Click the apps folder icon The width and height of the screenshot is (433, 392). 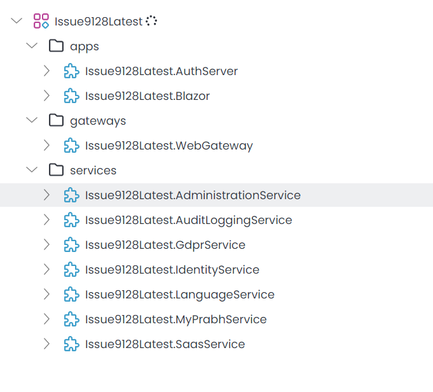point(57,46)
